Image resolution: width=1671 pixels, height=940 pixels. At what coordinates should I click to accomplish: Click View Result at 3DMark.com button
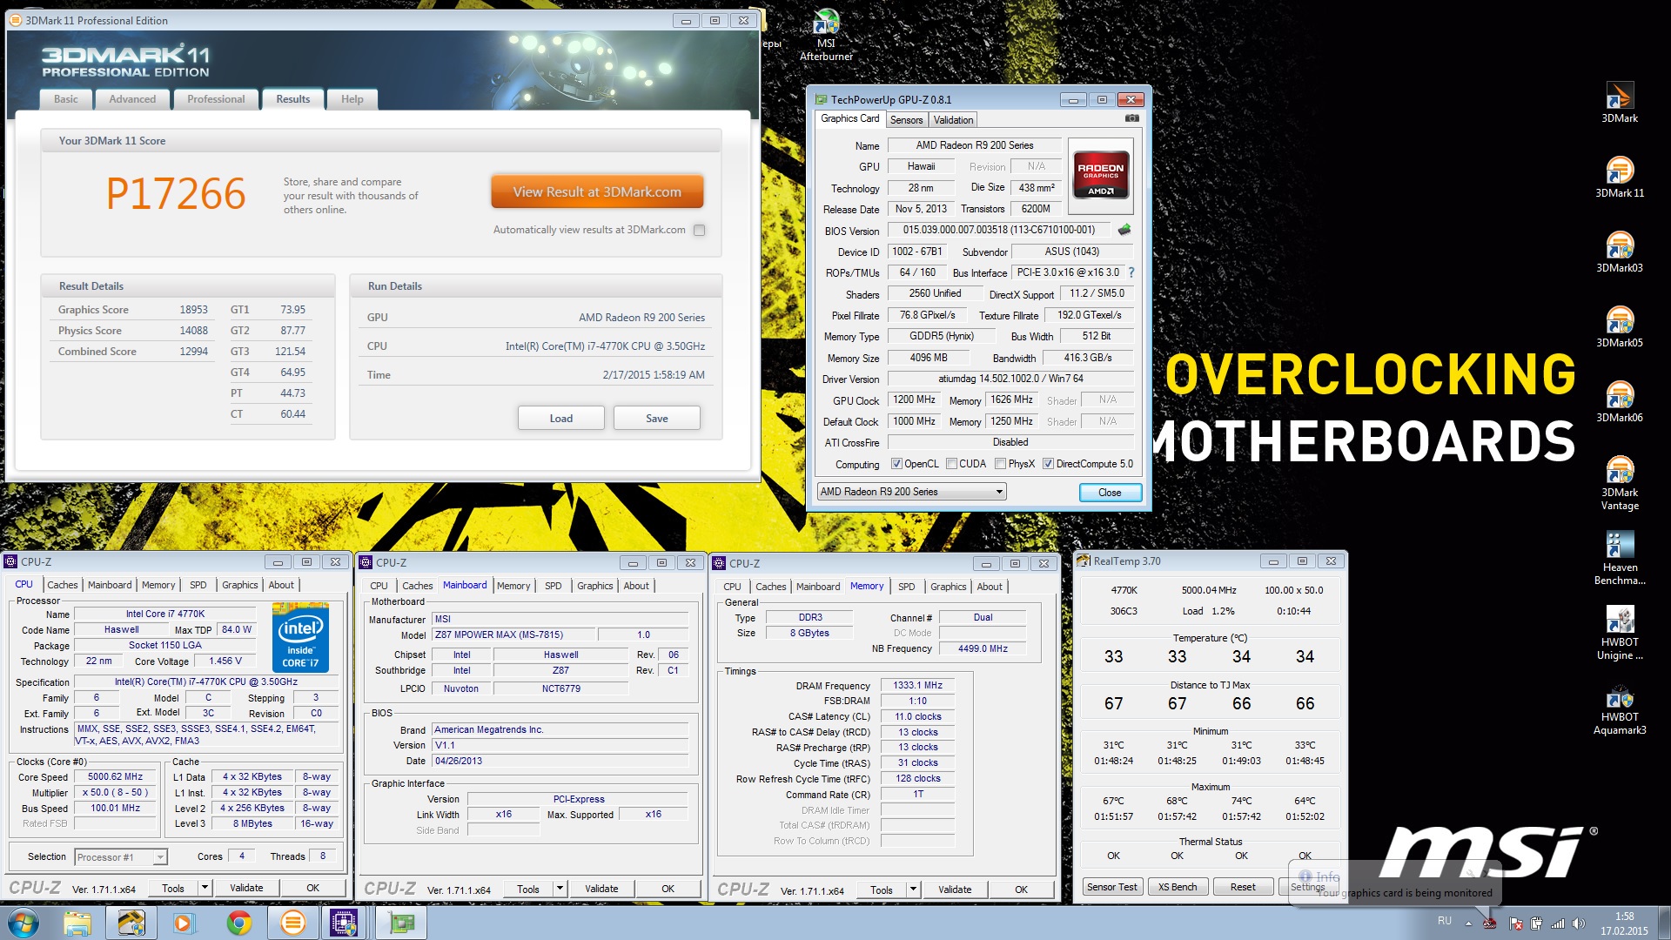(597, 192)
